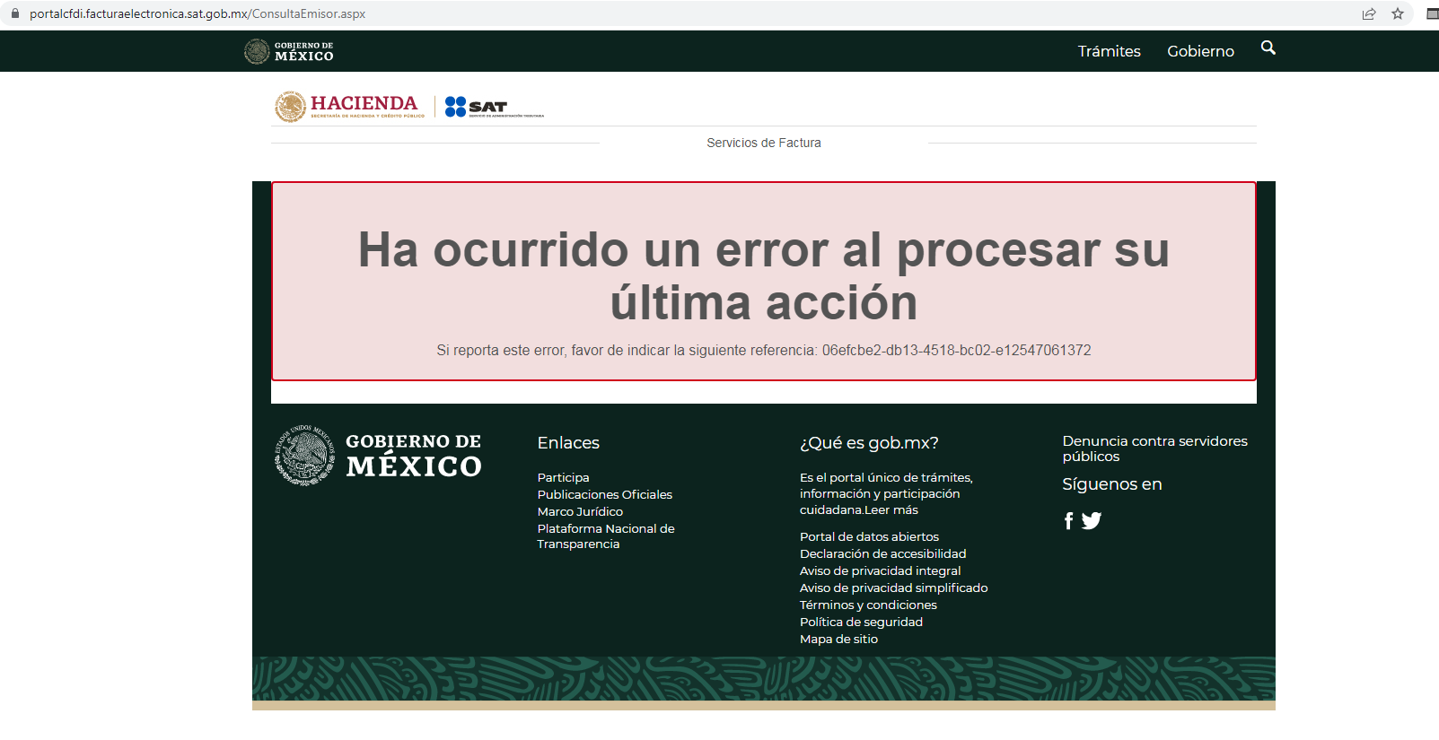
Task: Open Política de seguridad link
Action: [861, 622]
